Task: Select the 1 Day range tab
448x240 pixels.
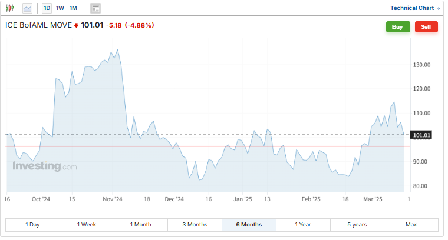Action: [32, 225]
